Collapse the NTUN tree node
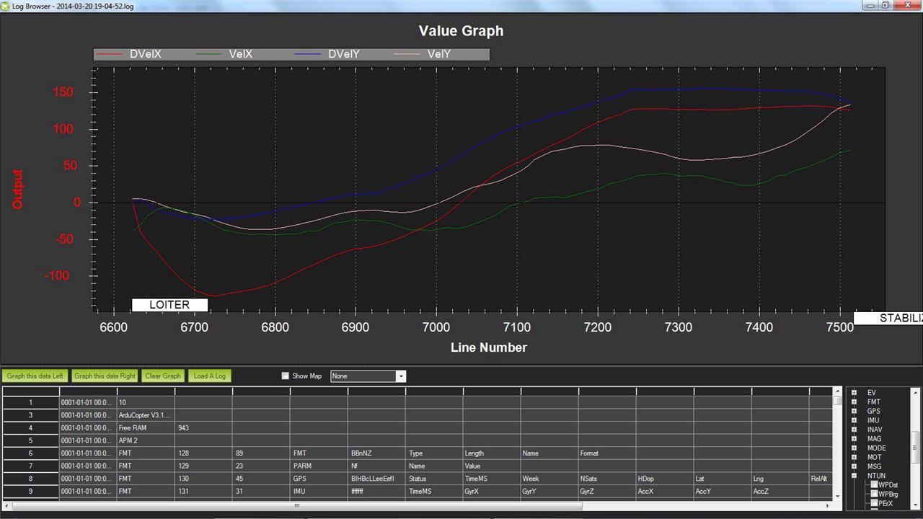 tap(854, 476)
